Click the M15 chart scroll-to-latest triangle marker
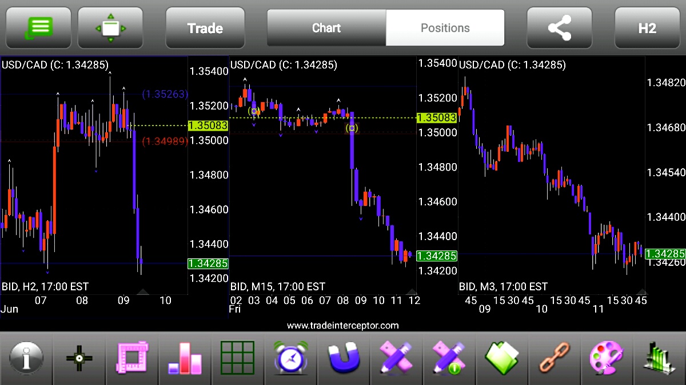The image size is (686, 385). coord(412,291)
